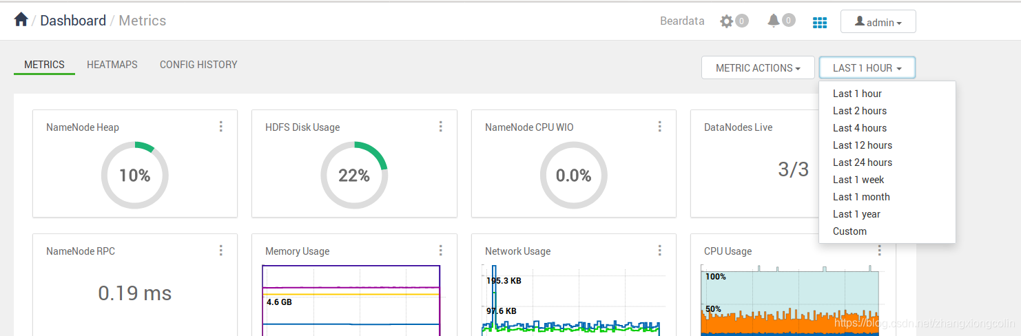
Task: Click the CPU Usage widget title
Action: [728, 251]
